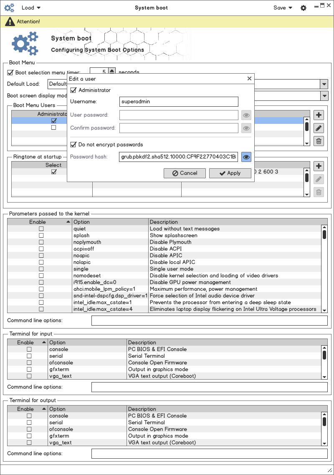
Task: Add a new startup ringtone
Action: pyautogui.click(x=319, y=166)
